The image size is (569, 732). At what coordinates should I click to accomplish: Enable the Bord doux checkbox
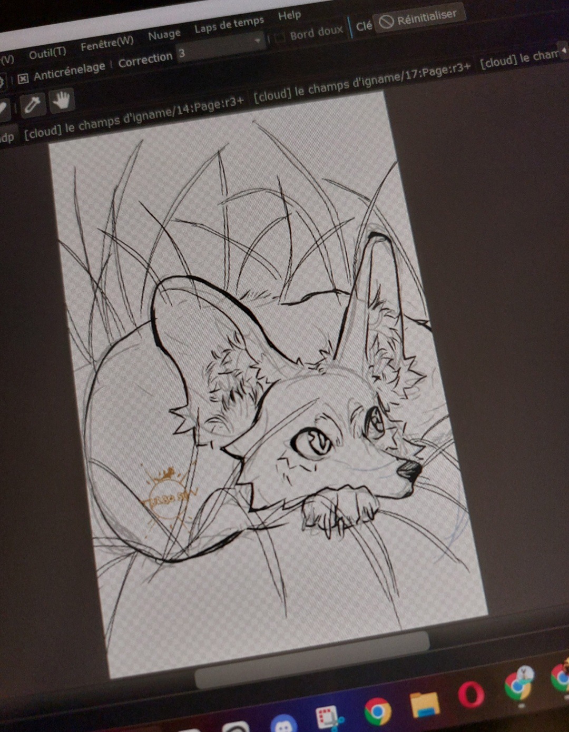point(279,36)
